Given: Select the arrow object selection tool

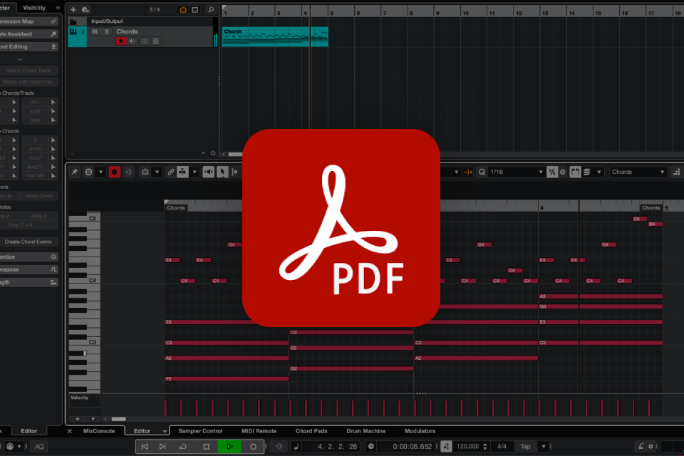Looking at the screenshot, I should (222, 172).
